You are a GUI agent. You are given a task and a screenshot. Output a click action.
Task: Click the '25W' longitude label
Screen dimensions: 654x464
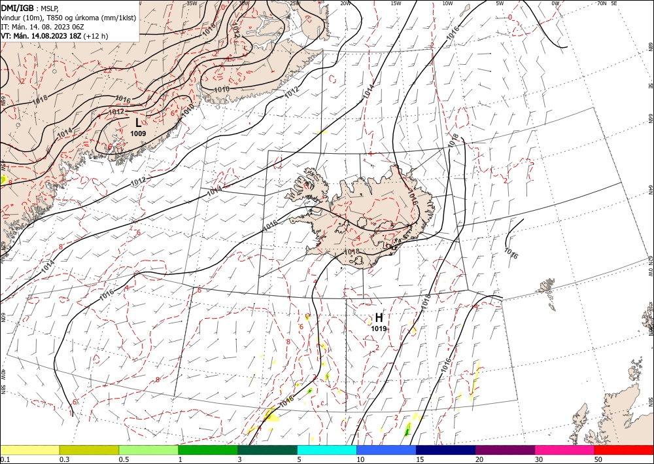(294, 3)
